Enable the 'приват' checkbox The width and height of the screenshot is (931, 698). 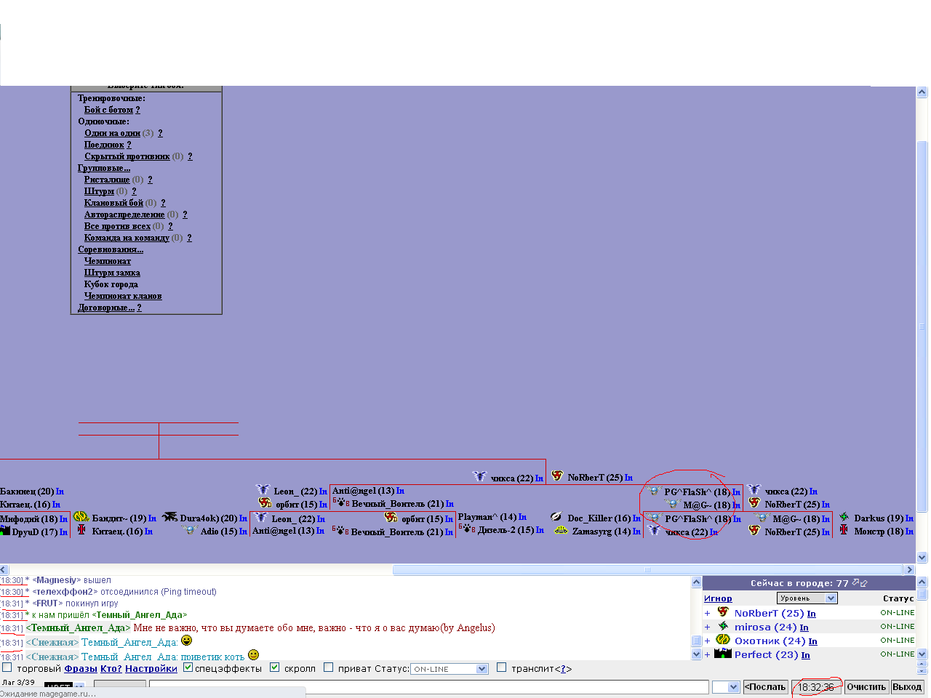point(328,667)
